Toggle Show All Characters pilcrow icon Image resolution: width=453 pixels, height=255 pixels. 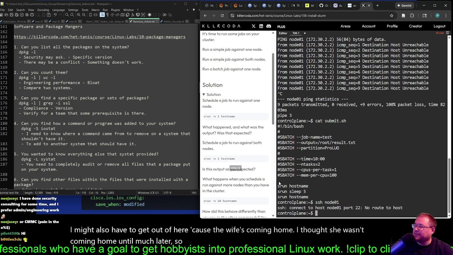(107, 15)
